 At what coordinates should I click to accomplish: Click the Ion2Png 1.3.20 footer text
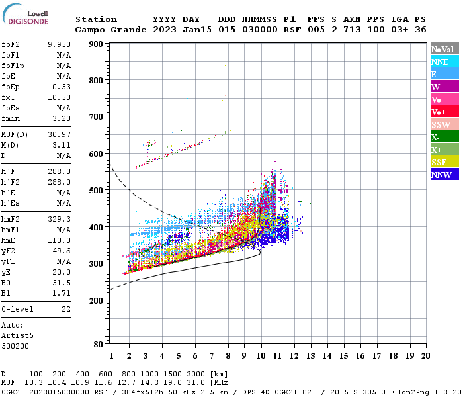(429, 392)
